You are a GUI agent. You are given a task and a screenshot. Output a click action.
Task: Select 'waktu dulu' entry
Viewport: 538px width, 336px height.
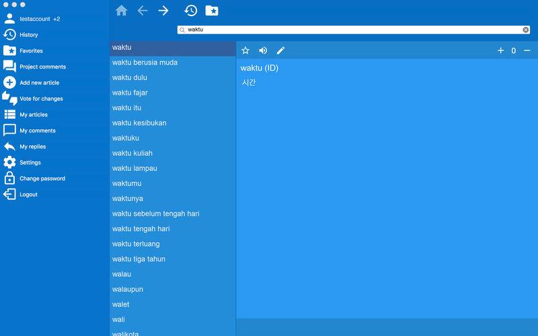click(x=173, y=77)
